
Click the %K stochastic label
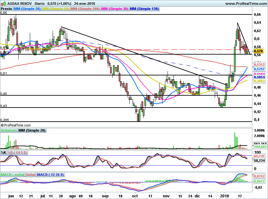point(4,152)
